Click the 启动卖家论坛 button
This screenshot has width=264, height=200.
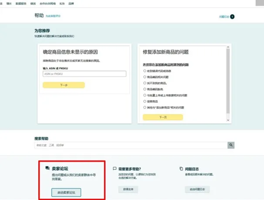coord(66,192)
